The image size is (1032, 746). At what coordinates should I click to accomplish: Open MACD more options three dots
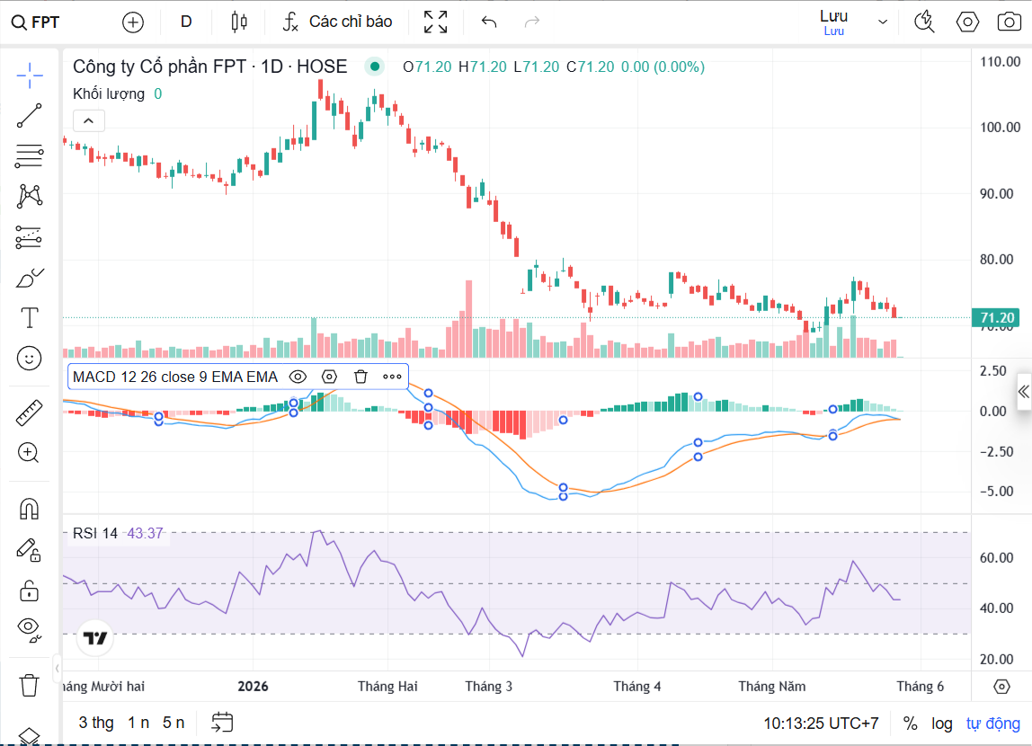click(392, 377)
